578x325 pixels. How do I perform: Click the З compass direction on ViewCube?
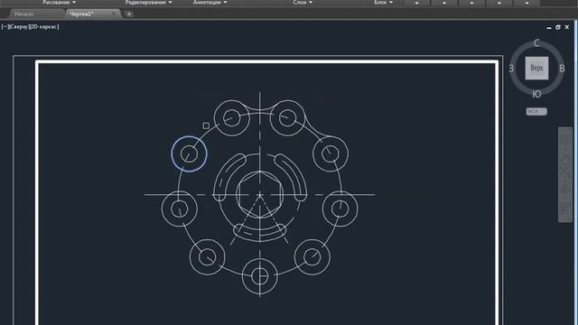click(x=511, y=69)
